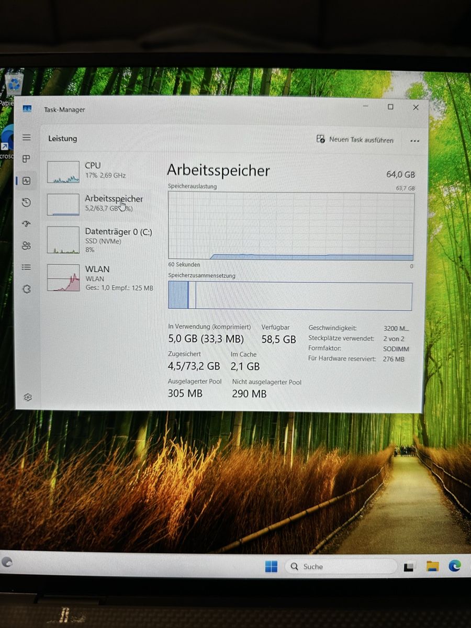Click the '5,0 GB (33,3 MB)' in-use value
Viewport: 471px width, 628px height.
206,339
